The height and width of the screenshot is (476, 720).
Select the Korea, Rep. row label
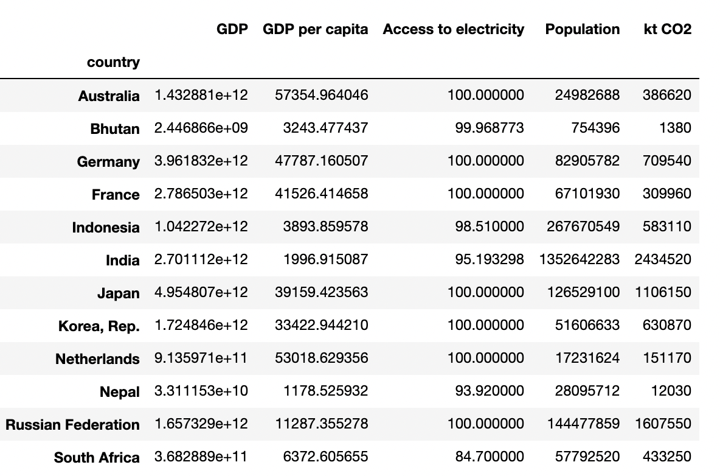pos(99,326)
